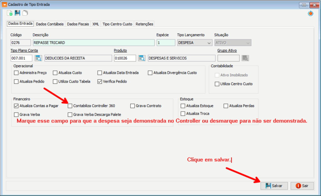
Task: Switch to the Dados Contábeis tab
Action: point(50,24)
